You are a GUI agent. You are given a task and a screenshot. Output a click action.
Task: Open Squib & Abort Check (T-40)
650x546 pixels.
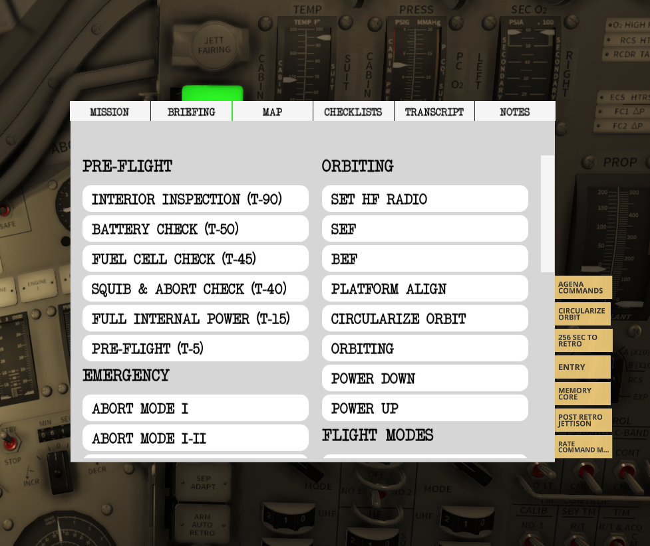[x=195, y=288]
